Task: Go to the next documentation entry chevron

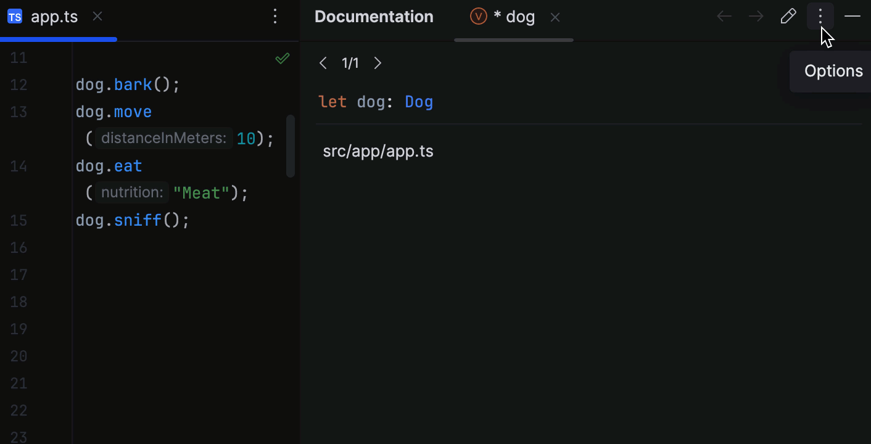Action: (378, 63)
